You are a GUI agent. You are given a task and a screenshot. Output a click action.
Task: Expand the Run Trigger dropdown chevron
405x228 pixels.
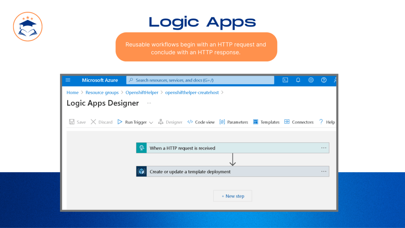151,123
